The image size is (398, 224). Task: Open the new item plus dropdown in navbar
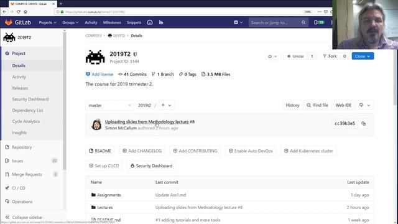[238, 22]
